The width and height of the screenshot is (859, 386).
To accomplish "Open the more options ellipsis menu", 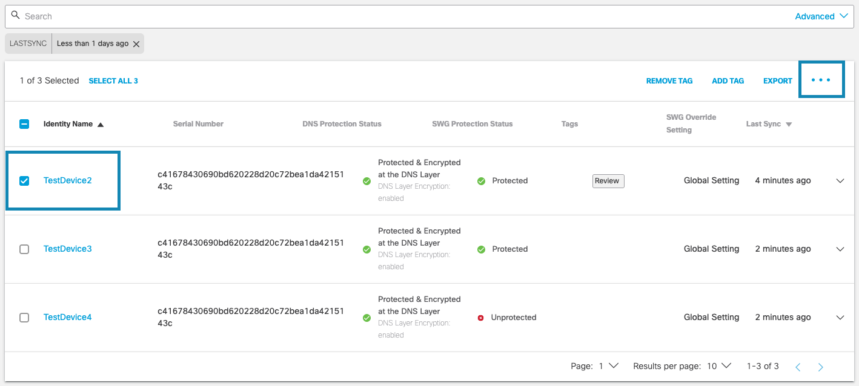I will [x=821, y=79].
